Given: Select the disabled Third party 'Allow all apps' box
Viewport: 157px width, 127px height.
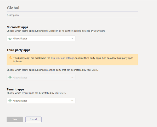Looking at the screenshot, I should pyautogui.click(x=41, y=78).
